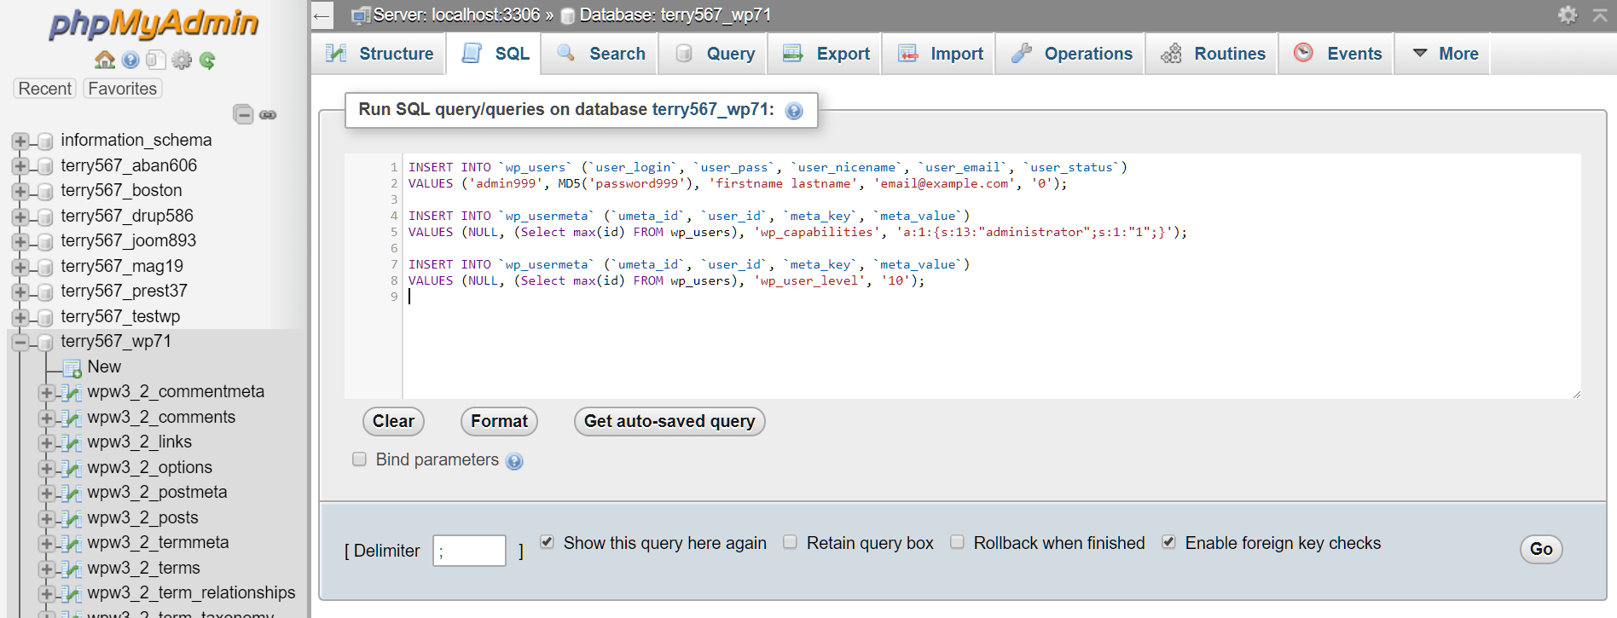The width and height of the screenshot is (1617, 618).
Task: Click the New table icon under terry567_wp71
Action: tap(72, 368)
